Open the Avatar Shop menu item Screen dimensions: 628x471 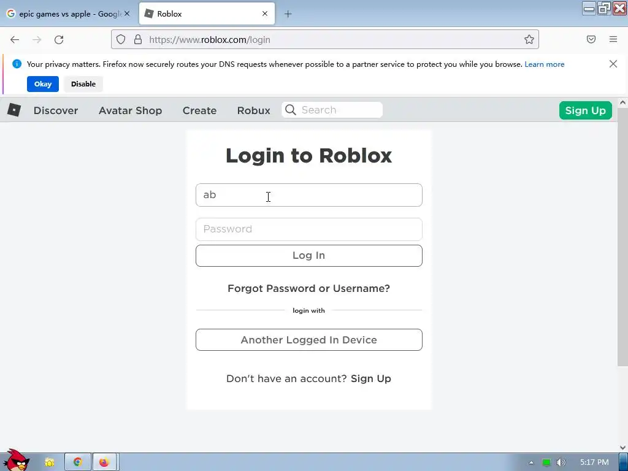click(130, 110)
